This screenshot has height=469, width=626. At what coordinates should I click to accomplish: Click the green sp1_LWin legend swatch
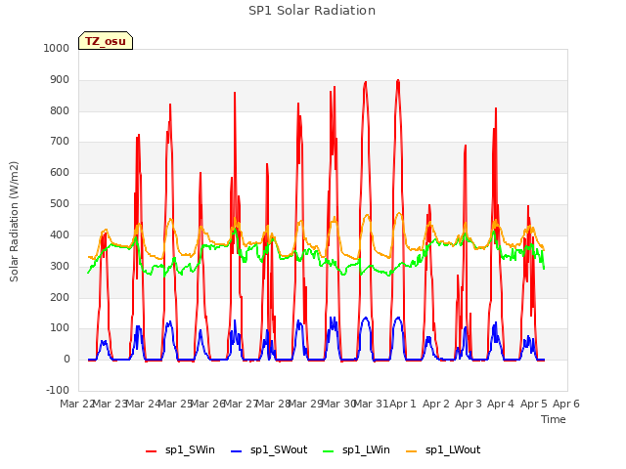(x=328, y=451)
